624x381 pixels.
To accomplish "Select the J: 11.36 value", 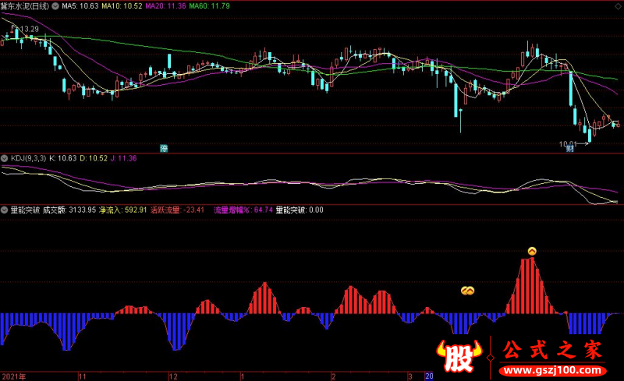I will coord(124,158).
